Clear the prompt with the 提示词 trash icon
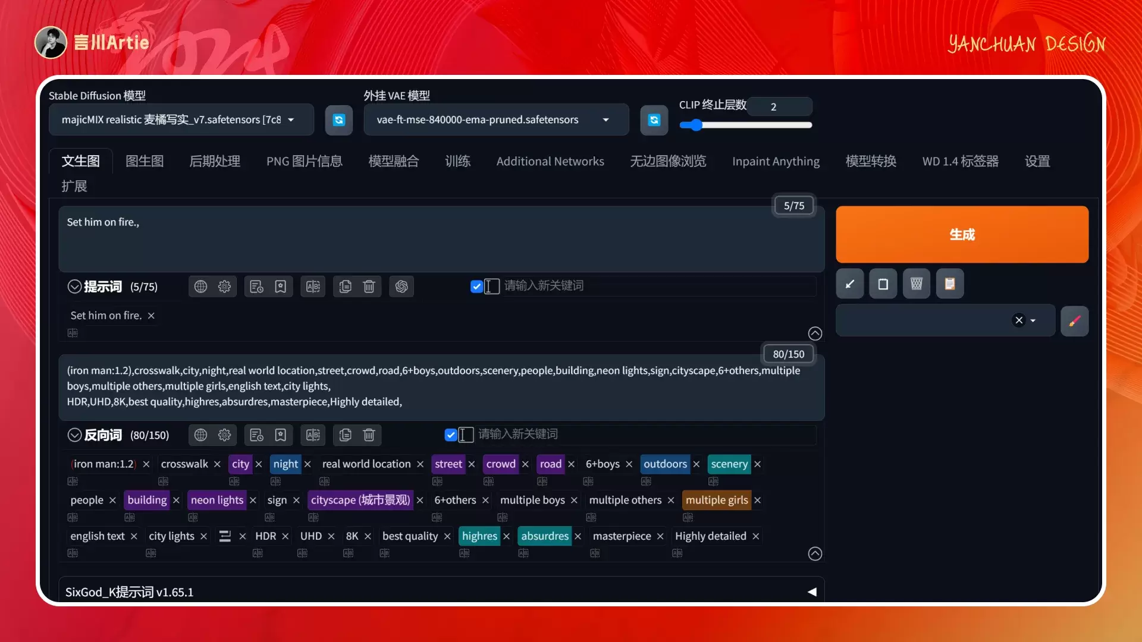1142x642 pixels. tap(369, 287)
